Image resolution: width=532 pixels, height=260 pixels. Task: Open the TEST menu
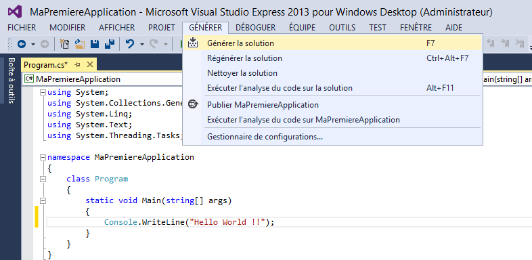point(378,28)
